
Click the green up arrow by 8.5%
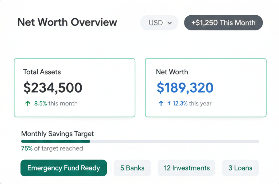(x=28, y=104)
